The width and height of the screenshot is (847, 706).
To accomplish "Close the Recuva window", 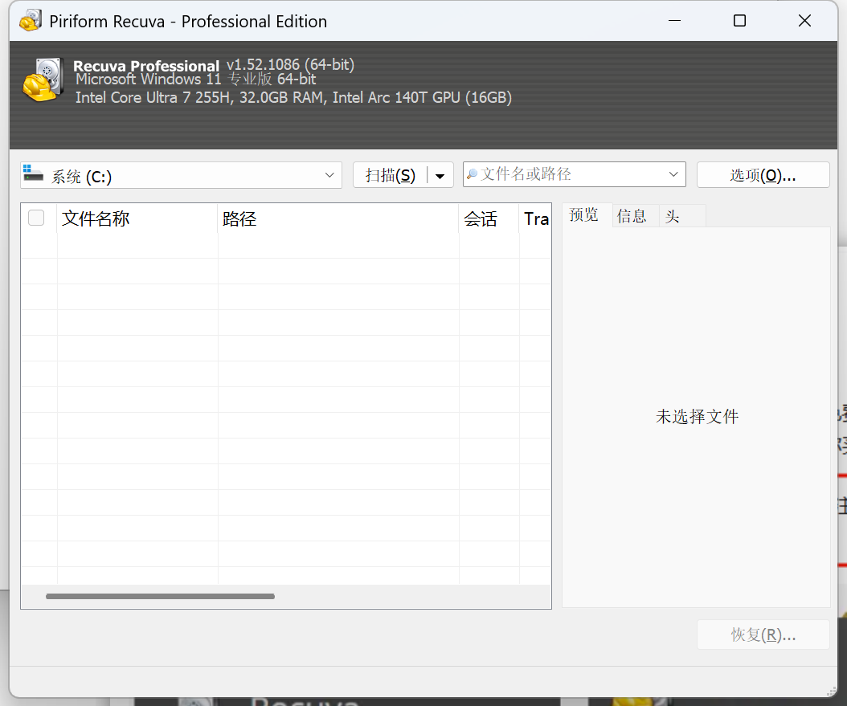I will click(x=804, y=21).
